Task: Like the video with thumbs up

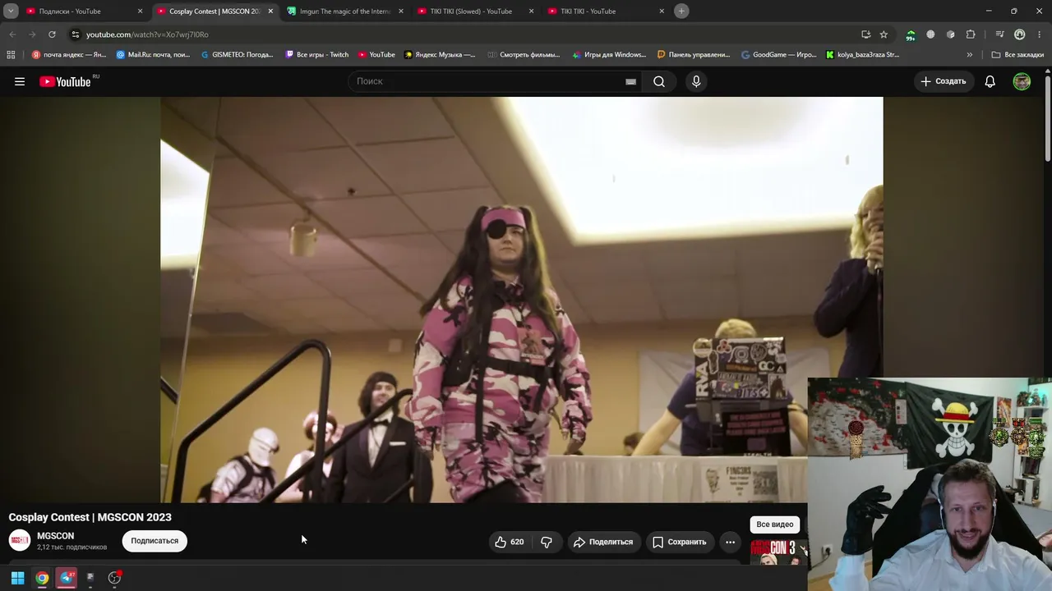Action: [x=510, y=542]
